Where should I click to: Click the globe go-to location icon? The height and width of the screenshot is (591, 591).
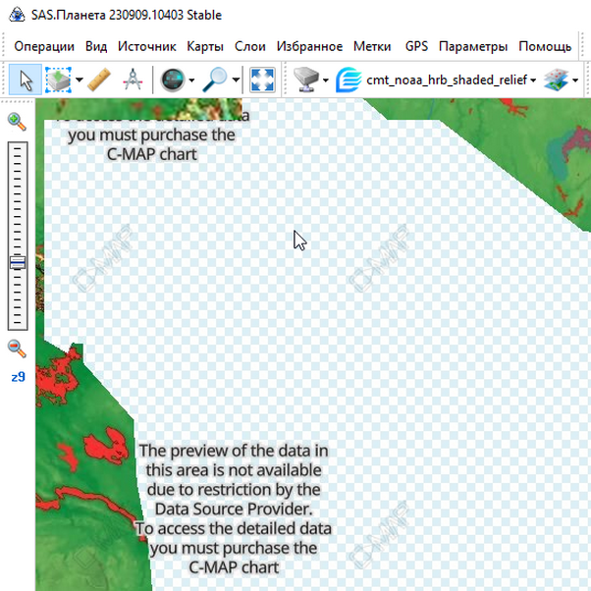[x=173, y=80]
